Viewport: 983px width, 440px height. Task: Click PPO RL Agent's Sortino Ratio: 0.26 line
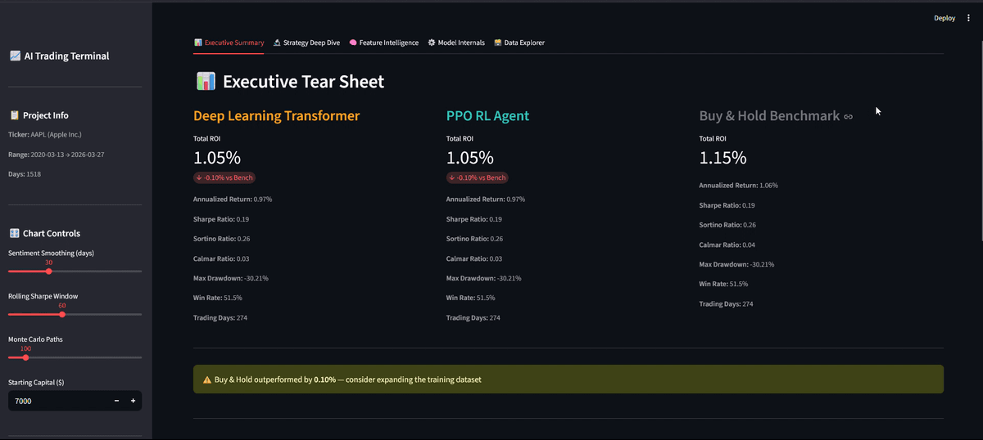coord(475,239)
